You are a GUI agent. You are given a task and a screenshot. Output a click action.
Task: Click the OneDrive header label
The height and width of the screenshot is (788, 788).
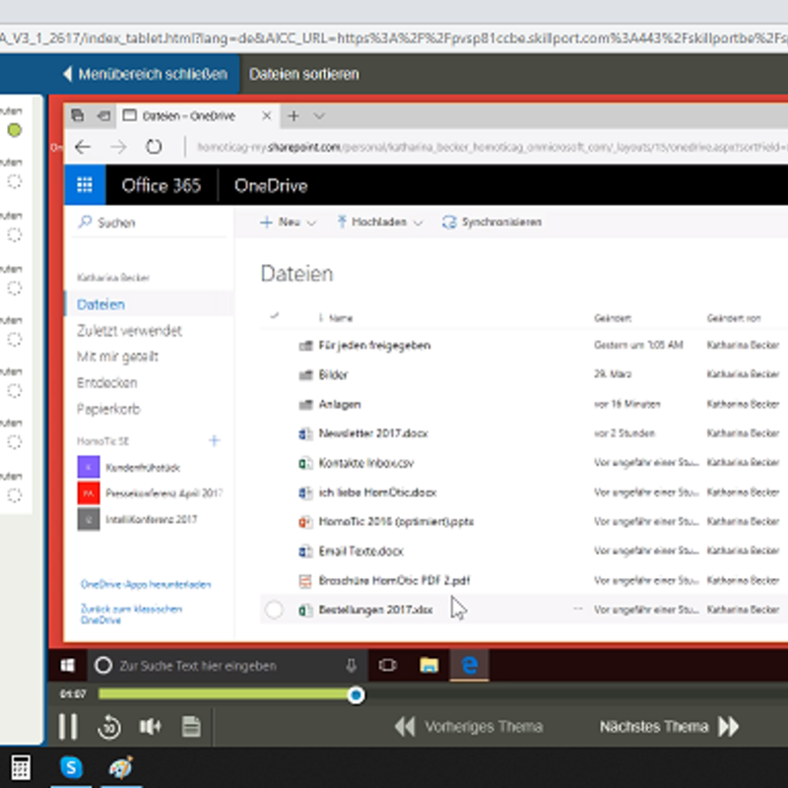coord(271,185)
